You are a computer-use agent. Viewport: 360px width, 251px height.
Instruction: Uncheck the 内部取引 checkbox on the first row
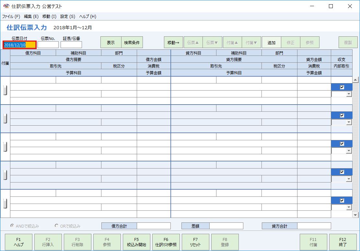[341, 87]
